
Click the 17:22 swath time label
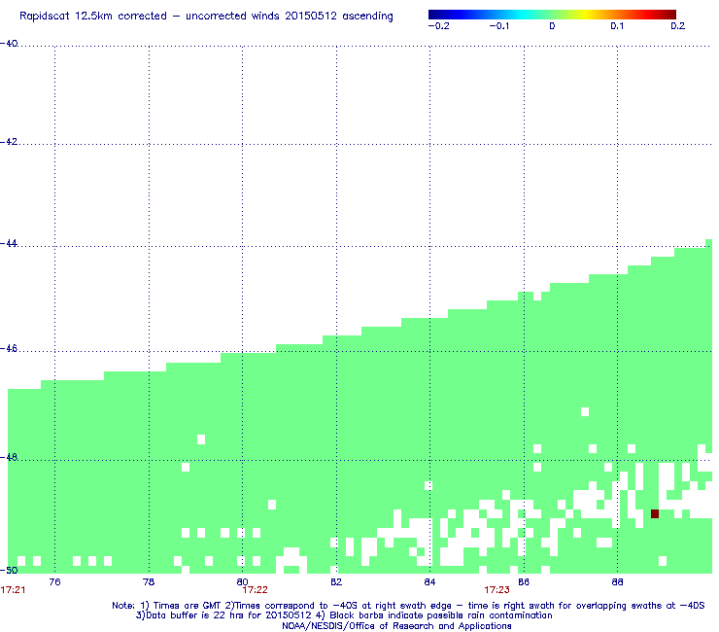(255, 590)
